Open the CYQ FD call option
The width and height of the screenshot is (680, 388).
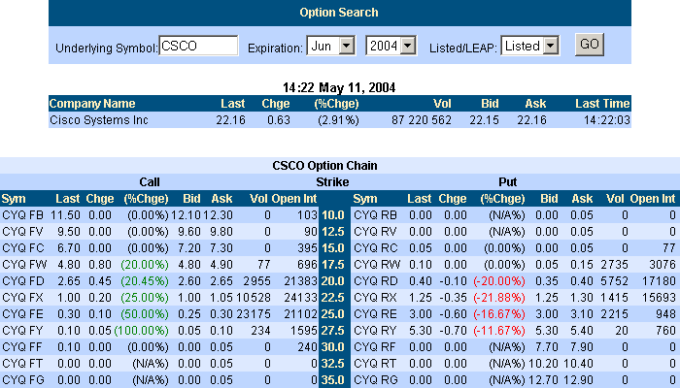pyautogui.click(x=23, y=280)
